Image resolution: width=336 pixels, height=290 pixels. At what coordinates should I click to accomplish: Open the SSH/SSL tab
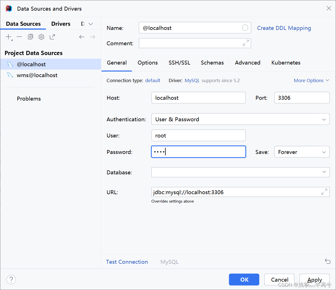coord(179,63)
